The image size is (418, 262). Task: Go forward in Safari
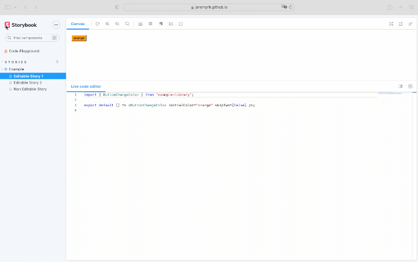pos(36,7)
